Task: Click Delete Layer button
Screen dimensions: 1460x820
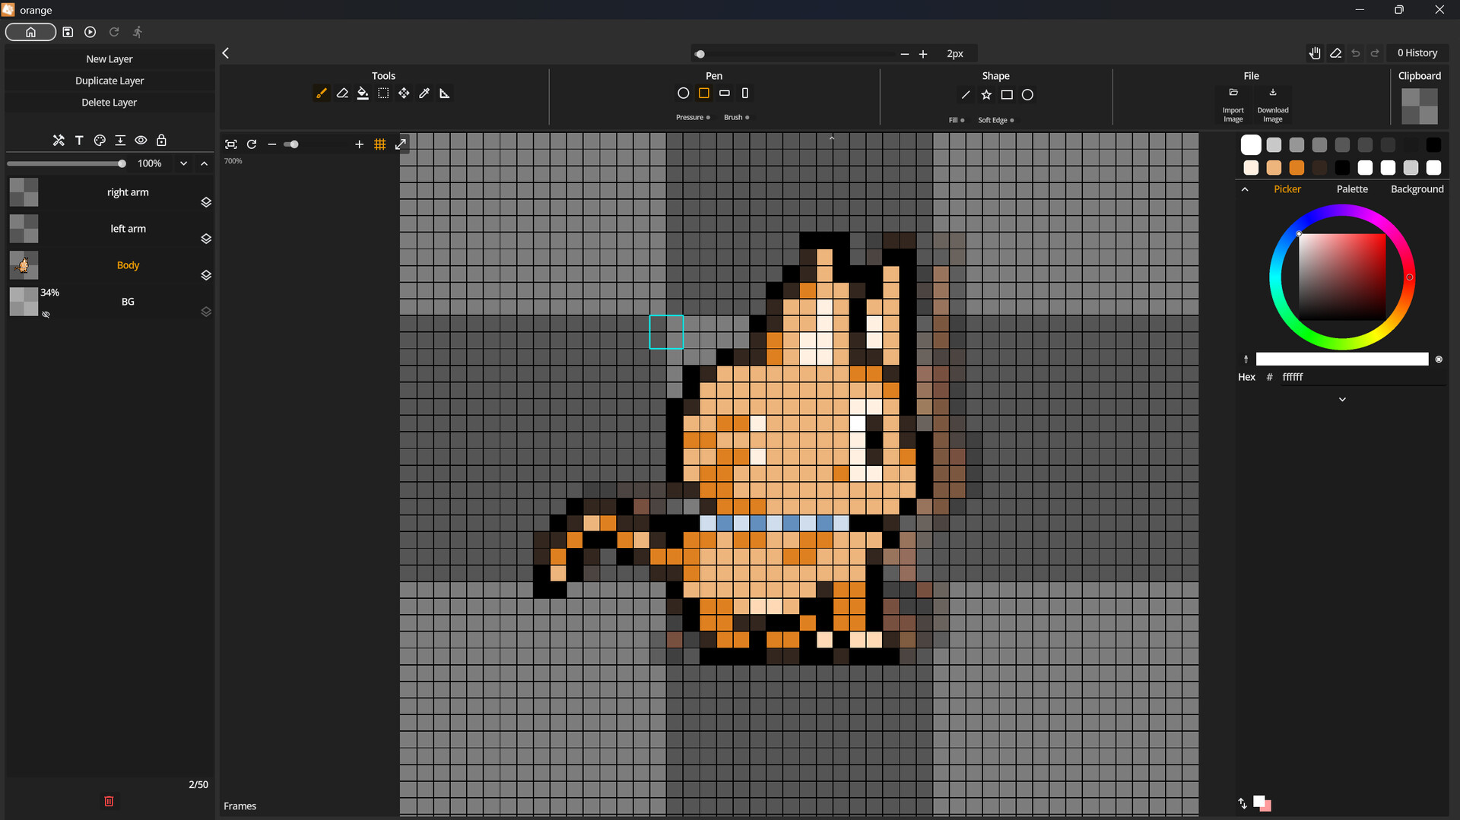Action: pyautogui.click(x=109, y=103)
